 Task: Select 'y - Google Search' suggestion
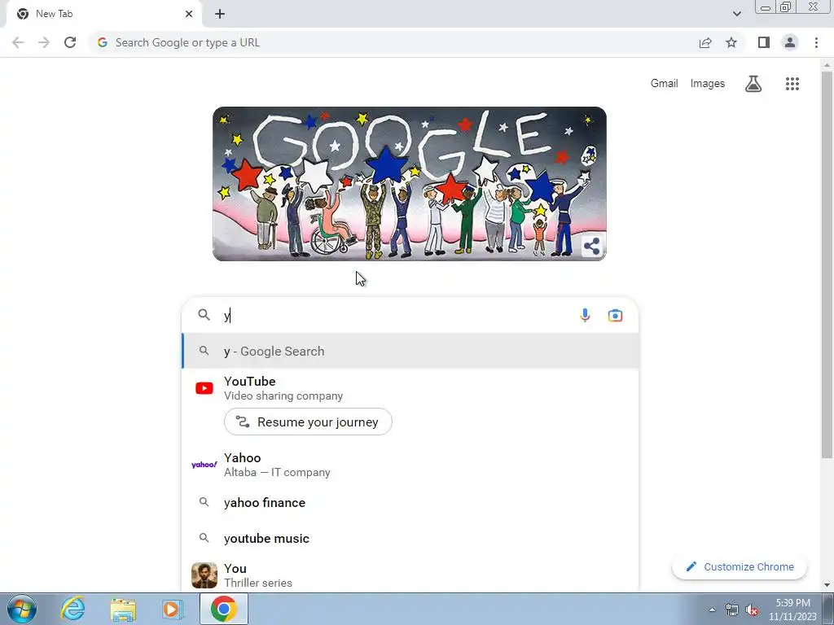tap(410, 351)
